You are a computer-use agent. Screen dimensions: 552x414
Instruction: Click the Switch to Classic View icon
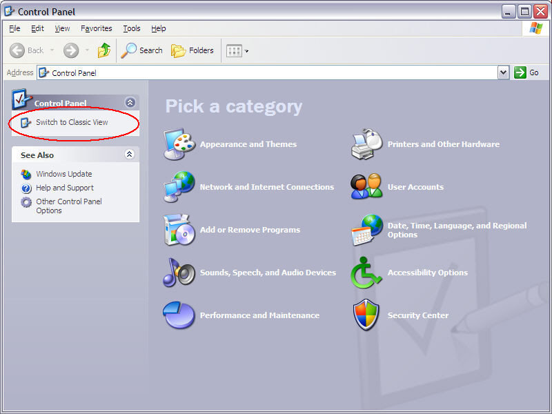[x=26, y=123]
